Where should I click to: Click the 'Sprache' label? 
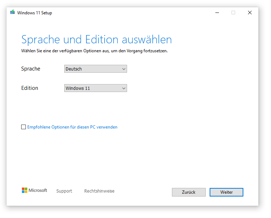(x=31, y=69)
